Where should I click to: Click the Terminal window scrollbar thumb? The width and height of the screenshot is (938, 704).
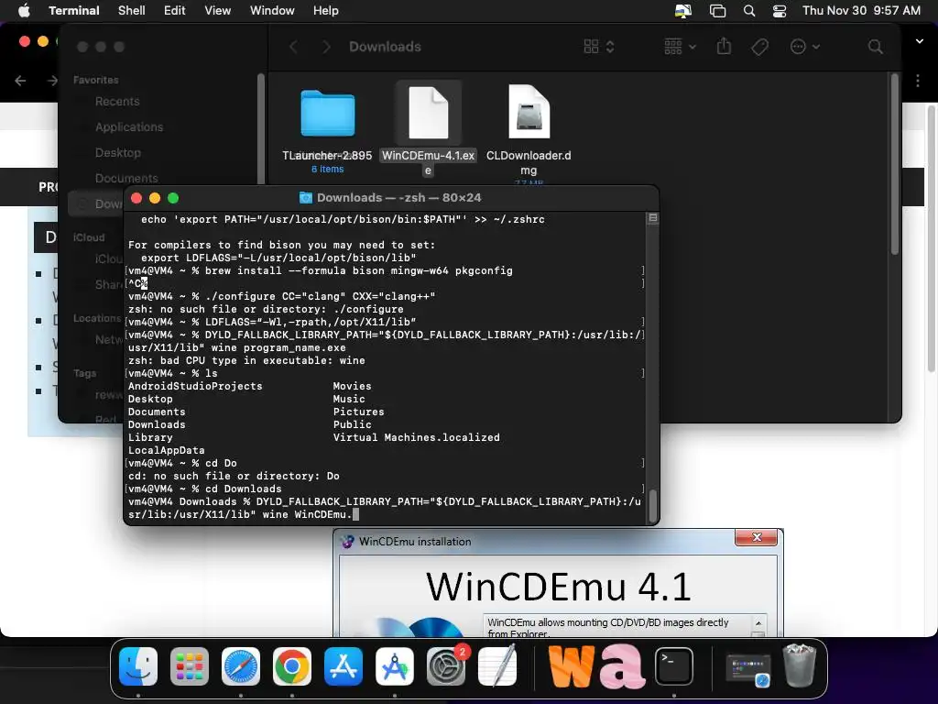point(652,506)
